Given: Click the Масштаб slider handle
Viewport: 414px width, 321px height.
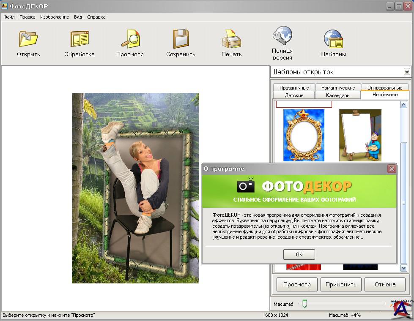Looking at the screenshot, I should 304,304.
